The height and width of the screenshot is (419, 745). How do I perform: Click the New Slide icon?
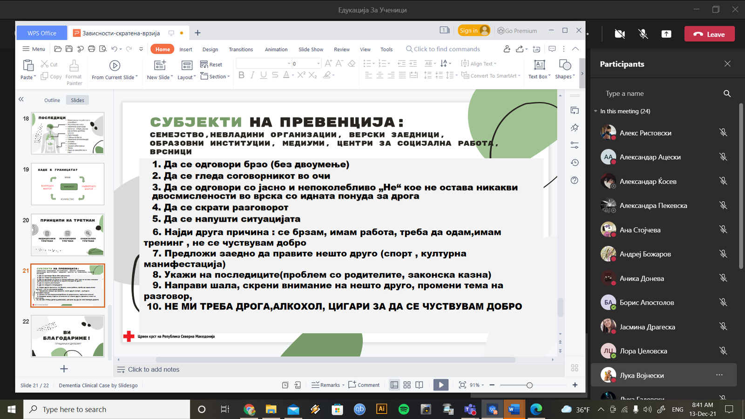[160, 65]
